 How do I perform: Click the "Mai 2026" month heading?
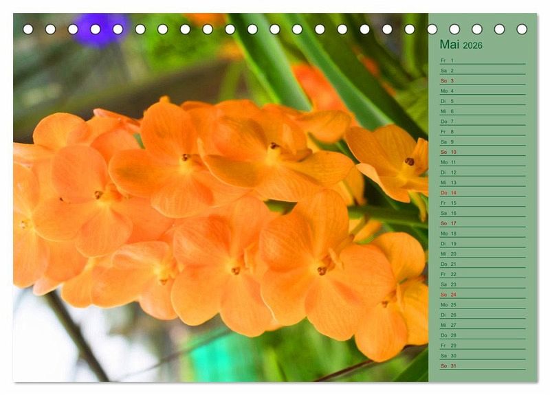(461, 45)
